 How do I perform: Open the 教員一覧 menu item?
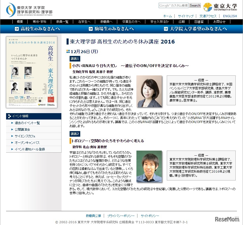click(x=62, y=22)
